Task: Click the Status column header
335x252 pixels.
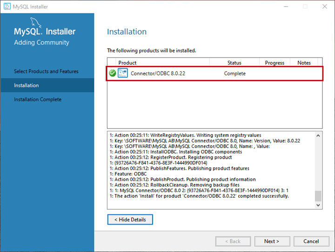Action: pos(234,63)
